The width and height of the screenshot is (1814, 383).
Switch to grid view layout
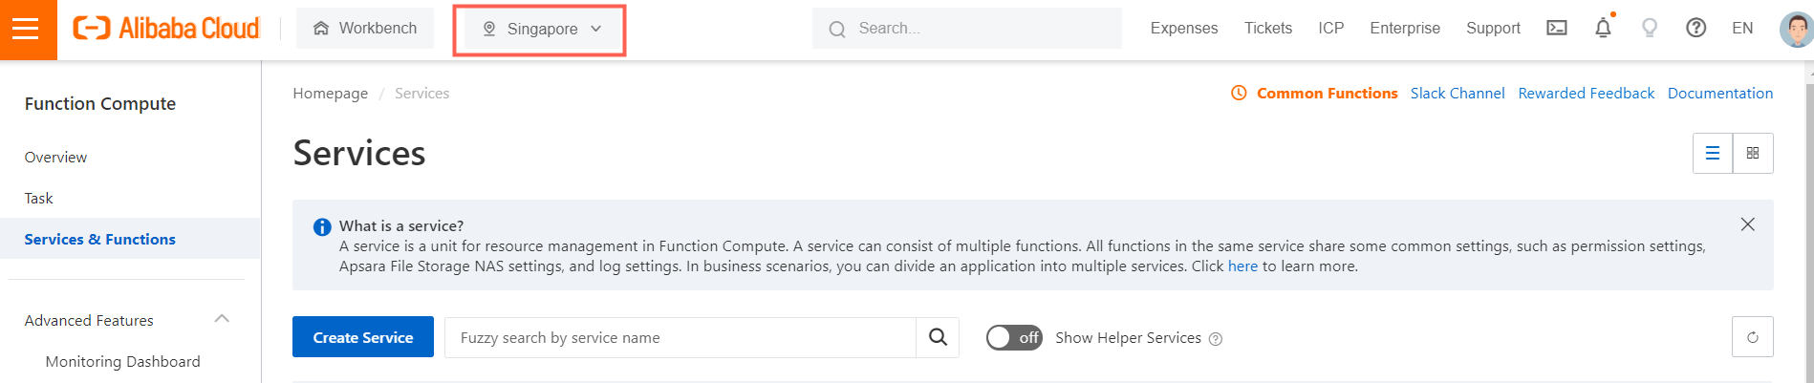click(x=1753, y=153)
